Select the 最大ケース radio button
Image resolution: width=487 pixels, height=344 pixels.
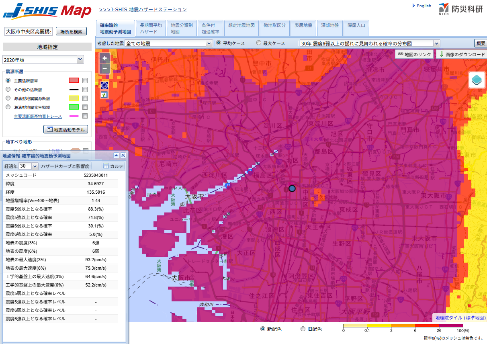tap(259, 43)
